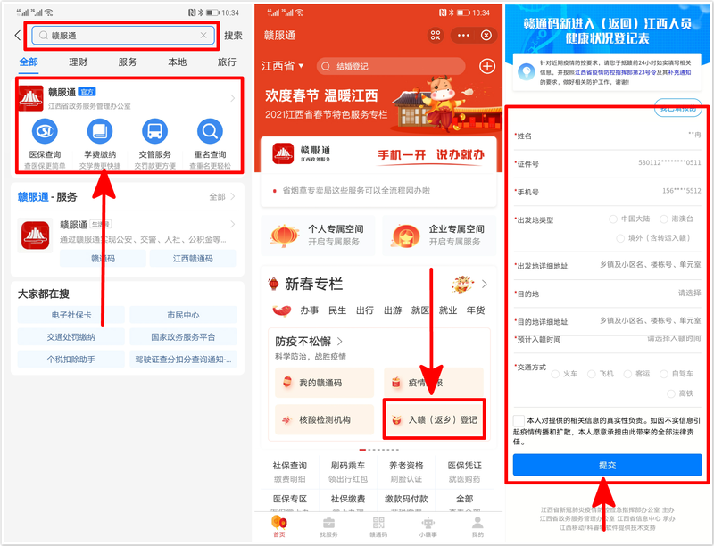Select 境外(含转运入赣) departure type
This screenshot has width=714, height=546.
point(620,238)
